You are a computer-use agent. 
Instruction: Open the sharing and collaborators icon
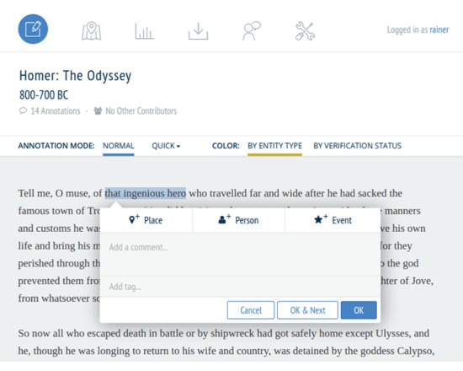tap(252, 30)
